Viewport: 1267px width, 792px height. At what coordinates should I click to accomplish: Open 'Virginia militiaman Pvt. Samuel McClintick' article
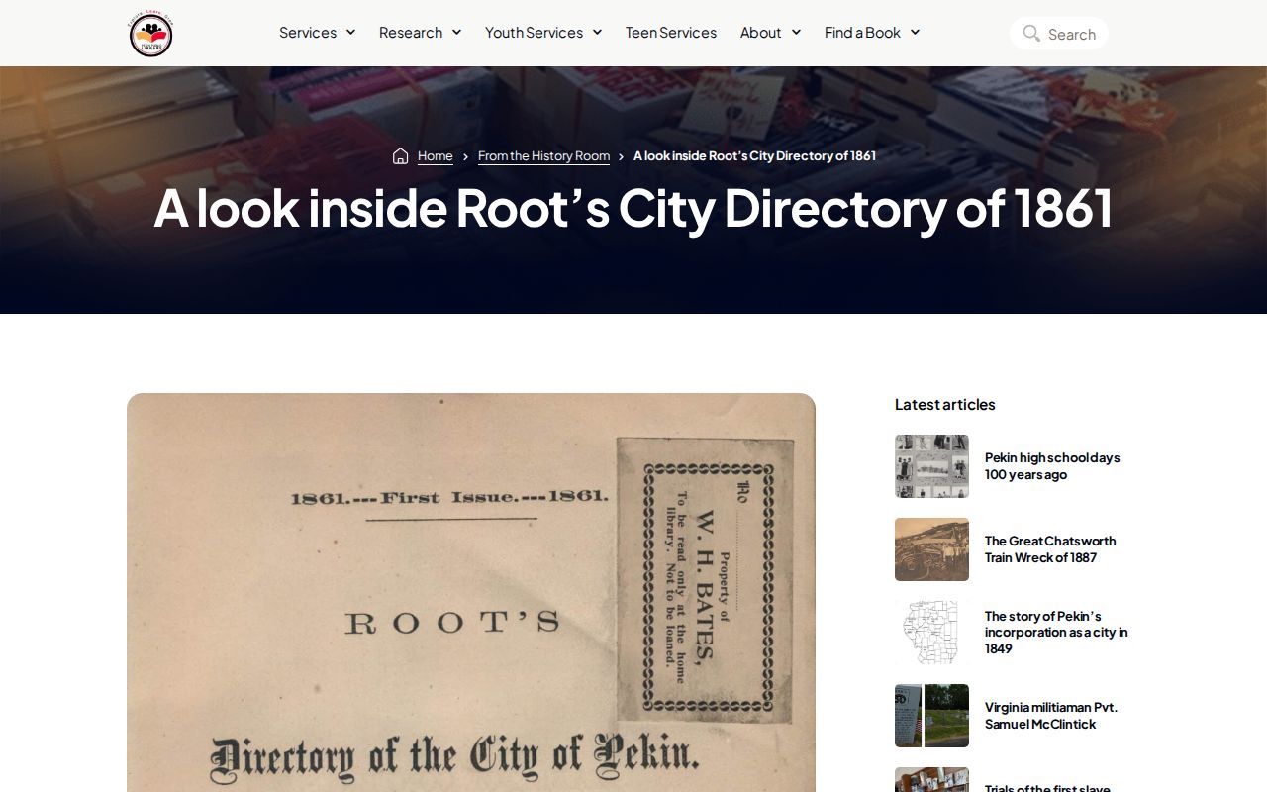pyautogui.click(x=1051, y=716)
